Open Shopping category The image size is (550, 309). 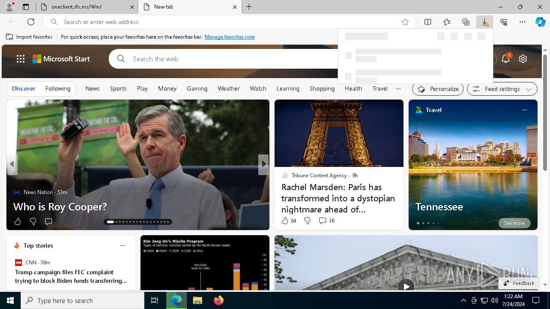click(322, 88)
